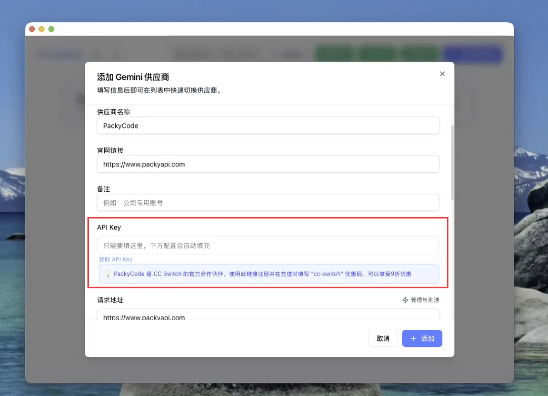Close the 添加 Gemini 供应商 dialog via the X

click(442, 73)
